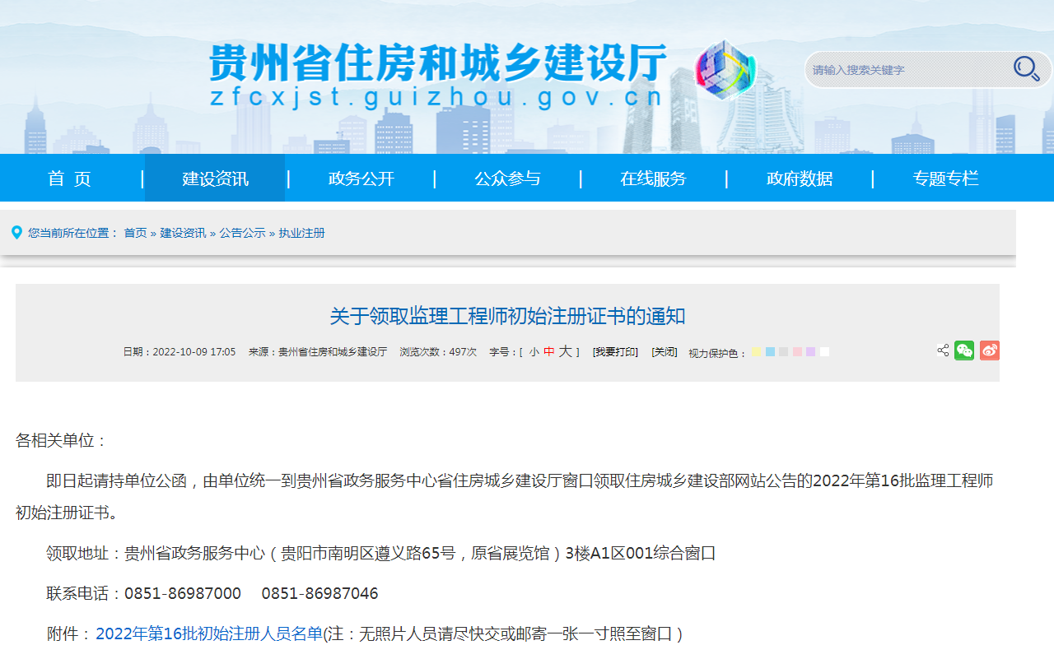Open the 在线服务 menu
Screen dimensions: 1054x659
(x=653, y=179)
